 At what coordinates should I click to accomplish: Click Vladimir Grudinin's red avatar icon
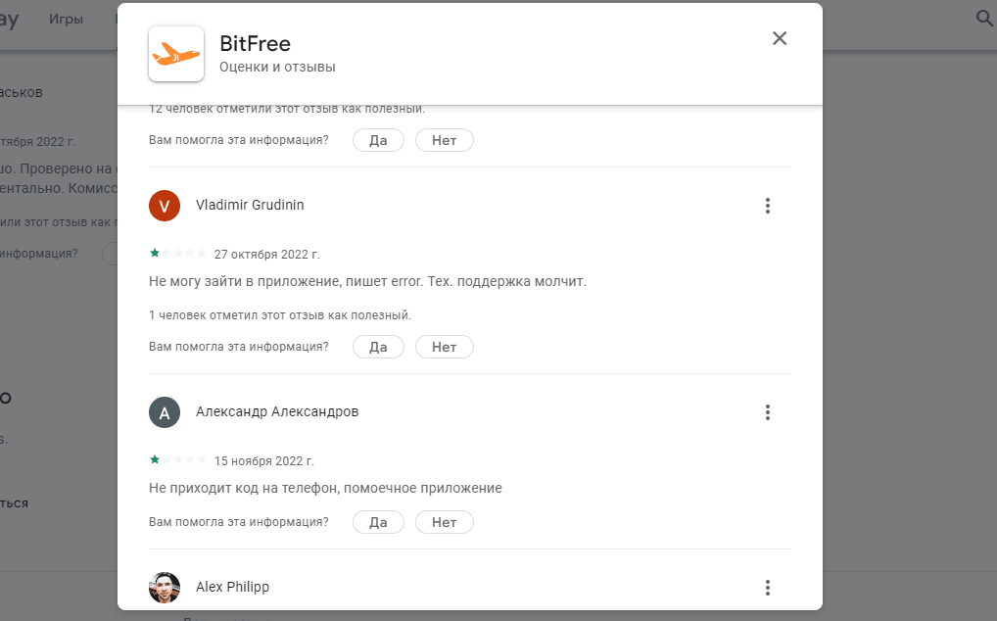click(165, 206)
